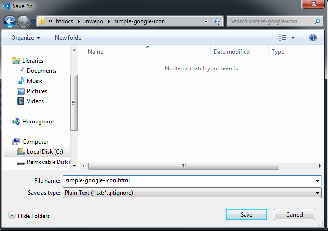328x231 pixels.
Task: Expand arrow after inwepo breadcrumb
Action: 109,21
